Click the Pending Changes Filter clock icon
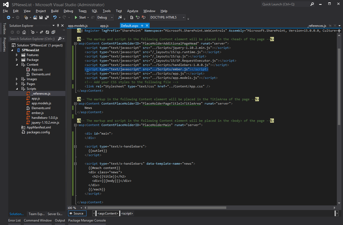343x225 pixels. coord(33,32)
